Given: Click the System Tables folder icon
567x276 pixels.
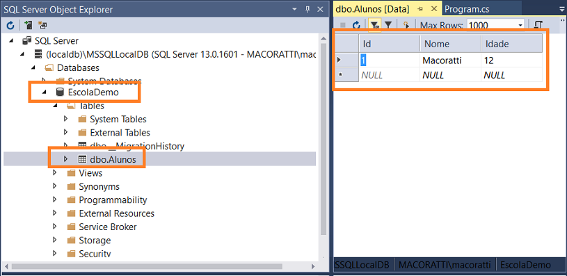Looking at the screenshot, I should click(83, 119).
